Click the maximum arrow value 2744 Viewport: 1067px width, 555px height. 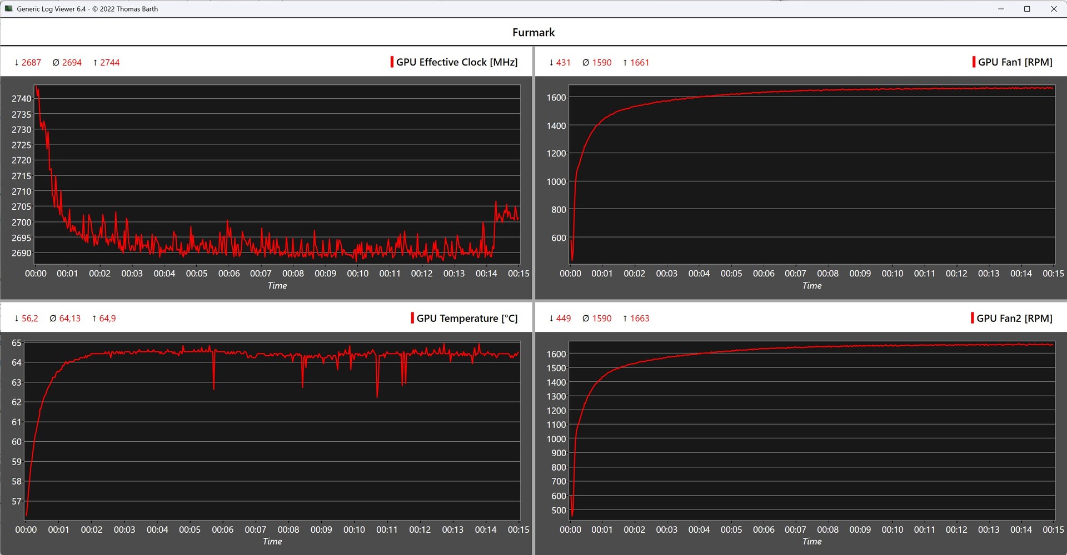pyautogui.click(x=106, y=63)
